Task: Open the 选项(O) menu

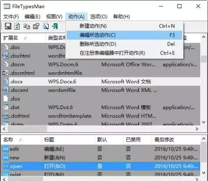Action: [x=99, y=16]
